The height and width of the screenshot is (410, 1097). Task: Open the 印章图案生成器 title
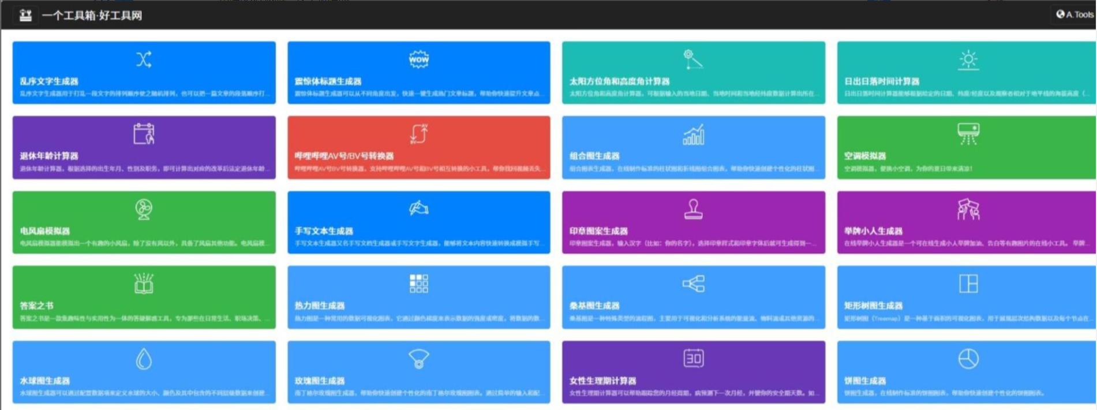[x=598, y=231]
